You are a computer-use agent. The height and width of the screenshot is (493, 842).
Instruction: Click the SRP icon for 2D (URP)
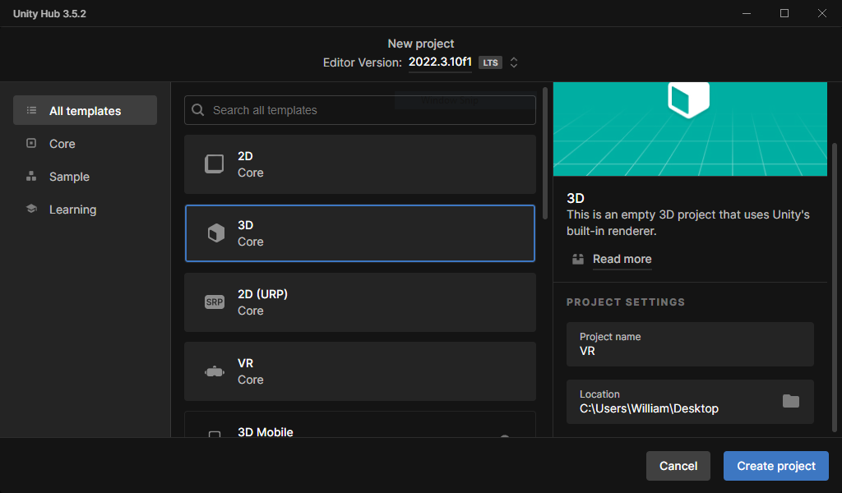[214, 302]
